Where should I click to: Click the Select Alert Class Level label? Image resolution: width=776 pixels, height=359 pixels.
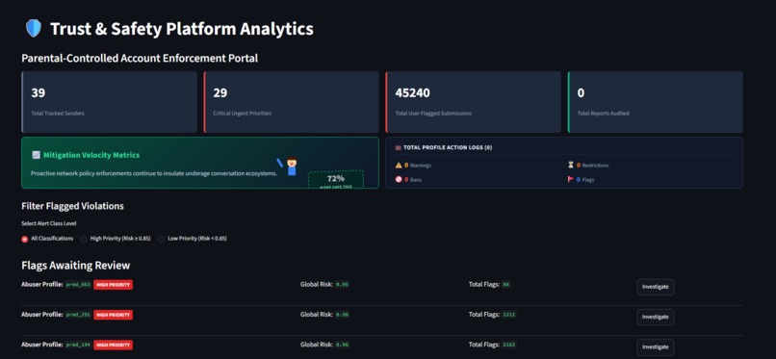pyautogui.click(x=48, y=223)
